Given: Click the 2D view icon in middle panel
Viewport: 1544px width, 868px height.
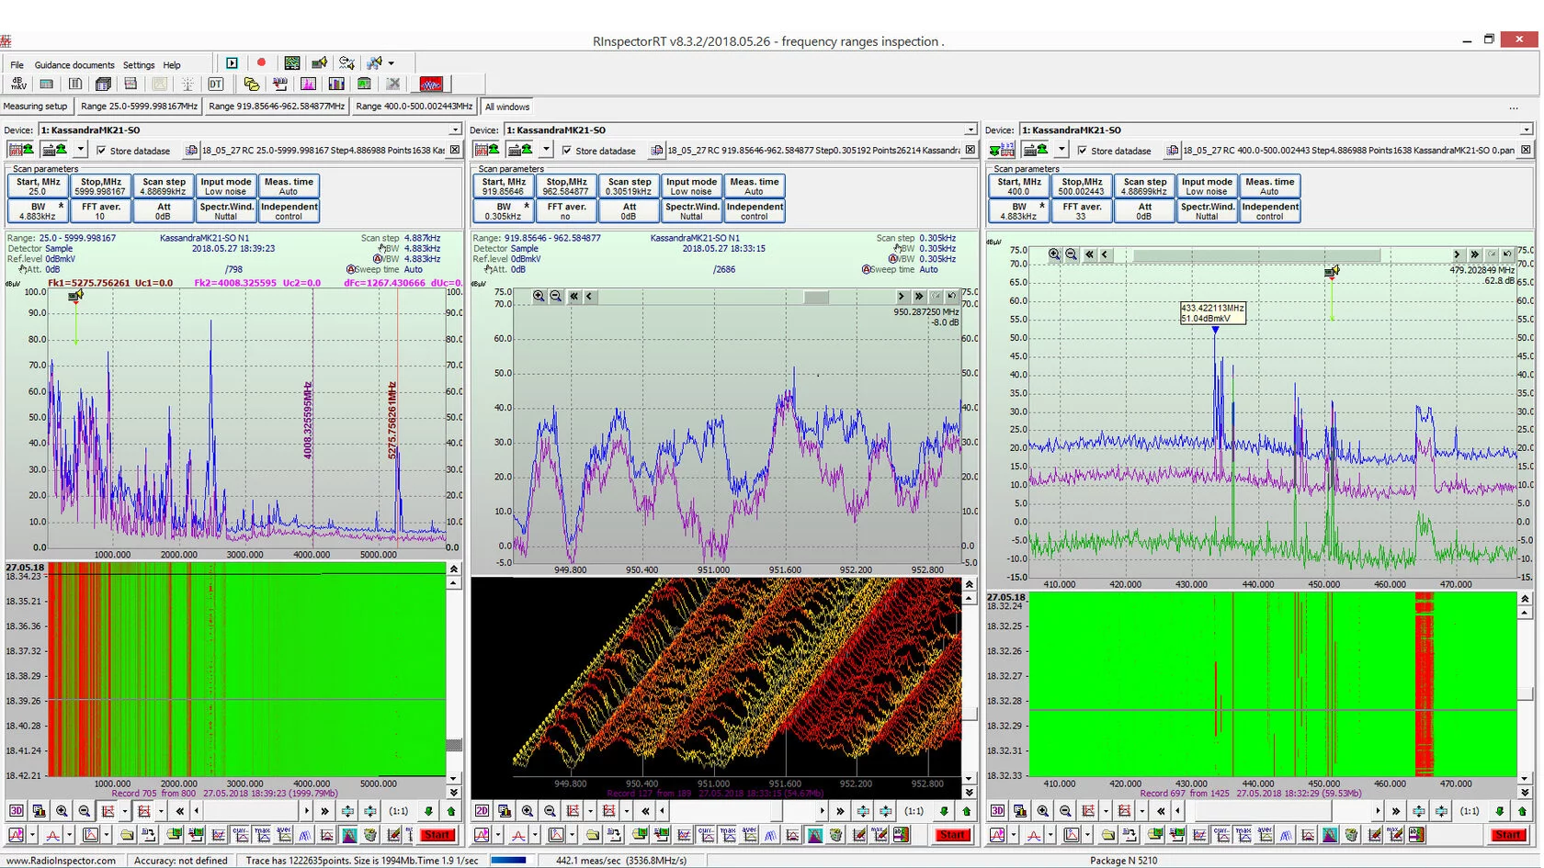Looking at the screenshot, I should point(482,811).
